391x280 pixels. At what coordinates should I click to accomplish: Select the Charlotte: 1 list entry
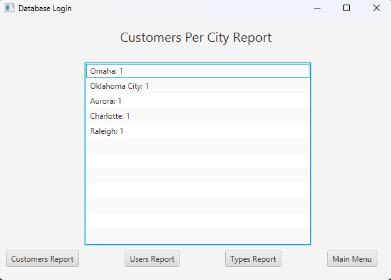(x=198, y=116)
